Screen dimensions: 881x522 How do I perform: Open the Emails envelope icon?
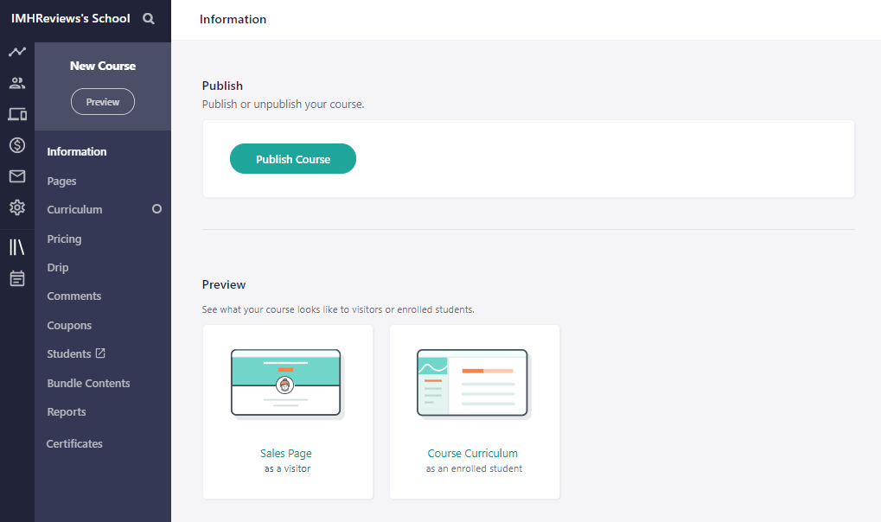pyautogui.click(x=17, y=176)
